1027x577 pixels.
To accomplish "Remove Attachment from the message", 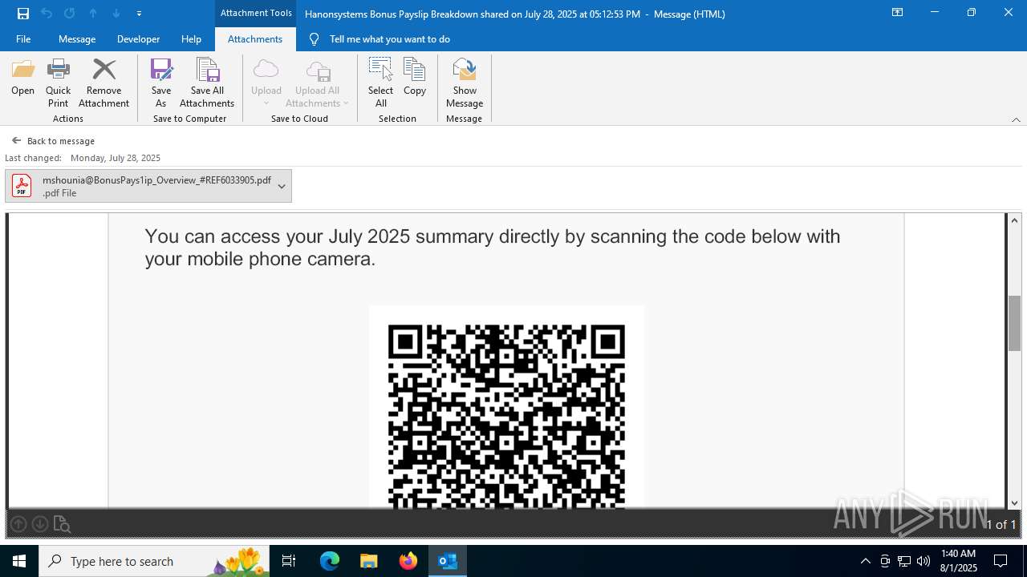I will (104, 83).
